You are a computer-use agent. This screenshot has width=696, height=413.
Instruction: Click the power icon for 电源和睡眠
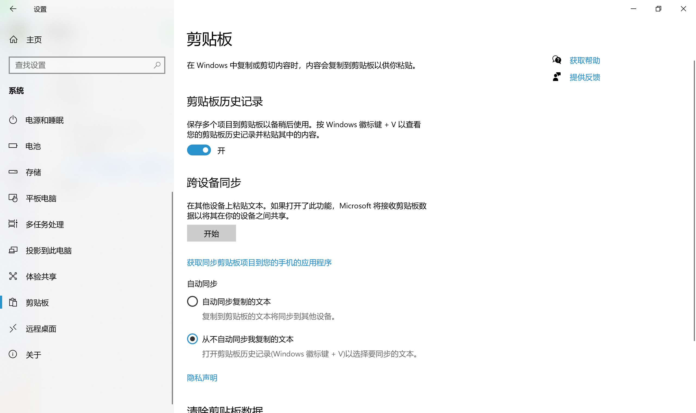(x=13, y=120)
